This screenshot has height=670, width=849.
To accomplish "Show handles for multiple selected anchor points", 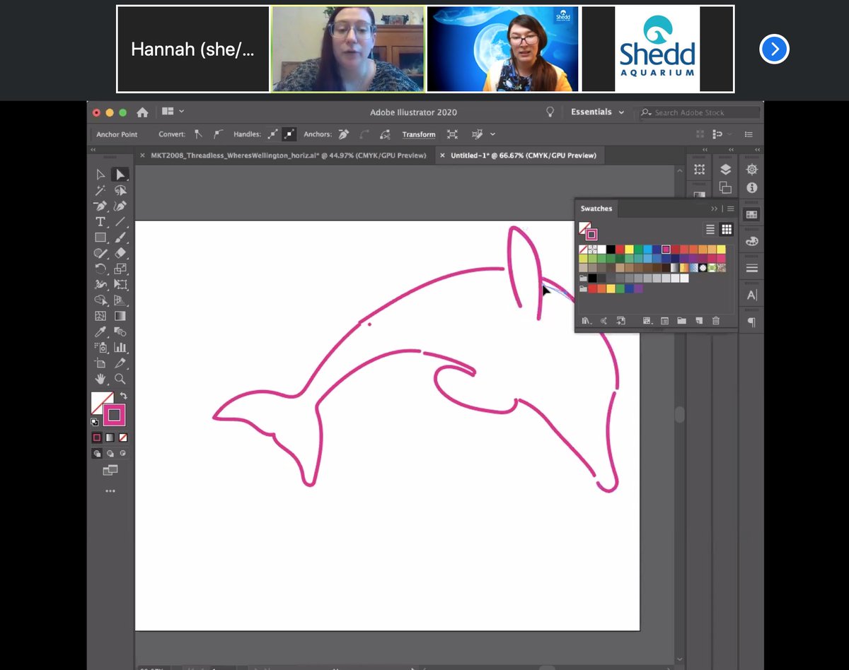I will [273, 134].
